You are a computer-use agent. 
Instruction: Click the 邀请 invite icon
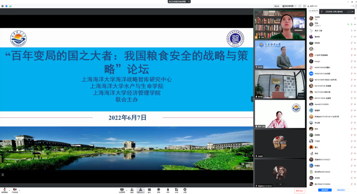click(131, 190)
